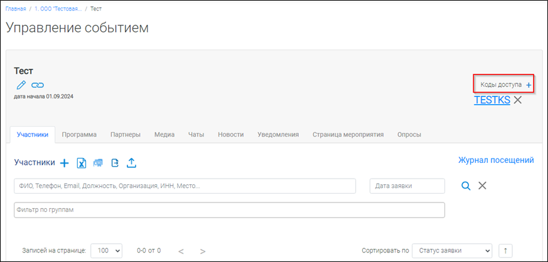Open records per page dropdown

[106, 250]
